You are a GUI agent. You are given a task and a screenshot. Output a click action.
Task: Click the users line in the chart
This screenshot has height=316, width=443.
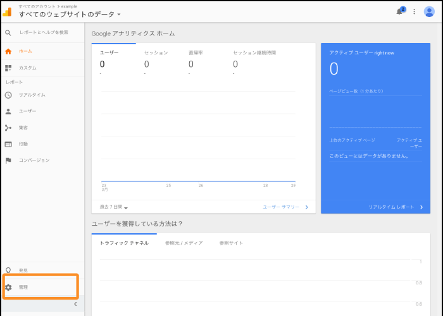click(198, 181)
